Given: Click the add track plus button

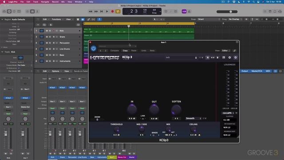Looking at the screenshot, I should [38, 25].
